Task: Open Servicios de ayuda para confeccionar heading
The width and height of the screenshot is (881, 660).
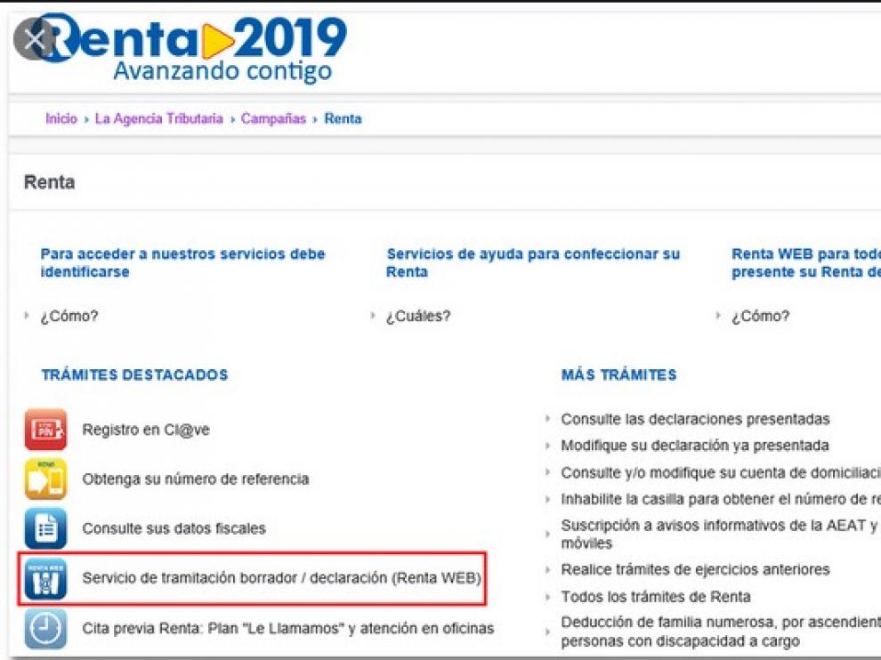Action: pyautogui.click(x=533, y=262)
